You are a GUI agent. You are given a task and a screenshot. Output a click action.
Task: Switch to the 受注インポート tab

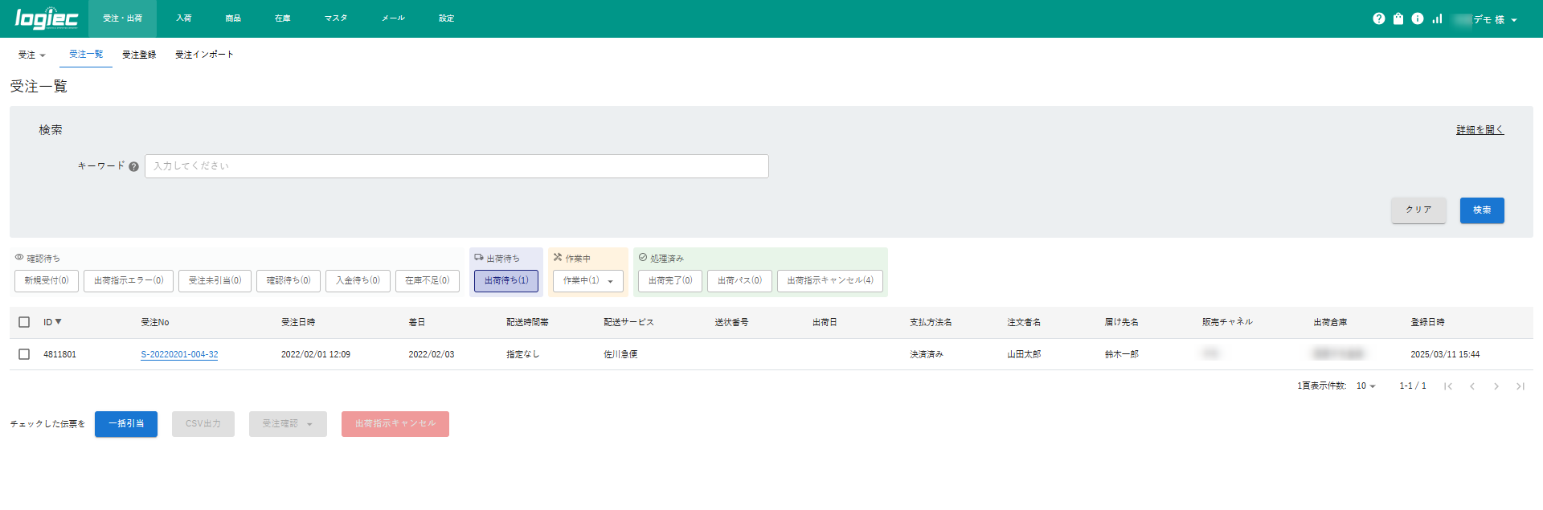click(204, 55)
